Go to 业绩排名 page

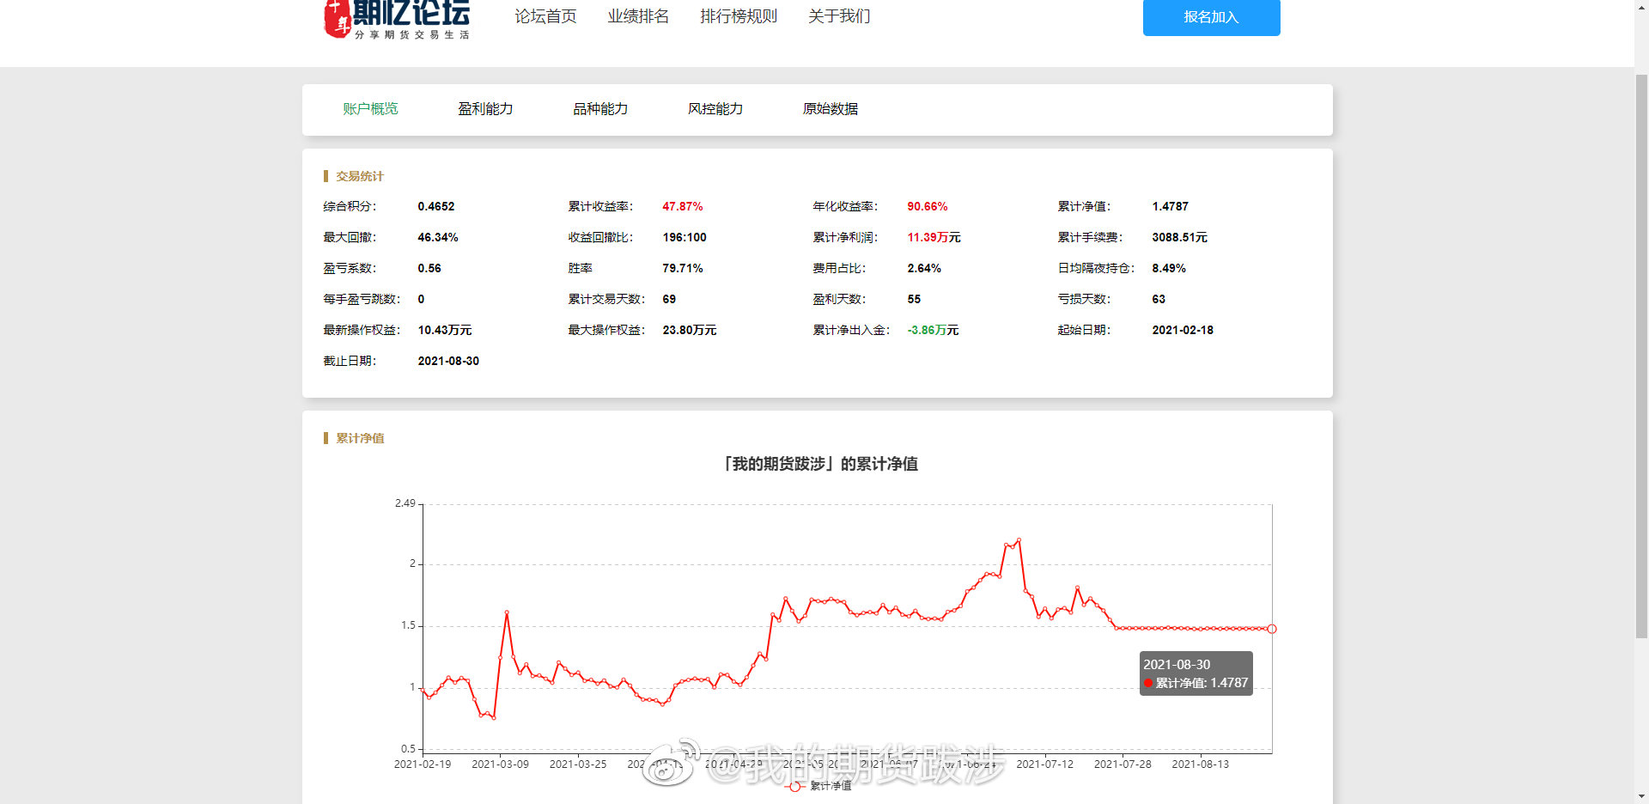coord(638,16)
